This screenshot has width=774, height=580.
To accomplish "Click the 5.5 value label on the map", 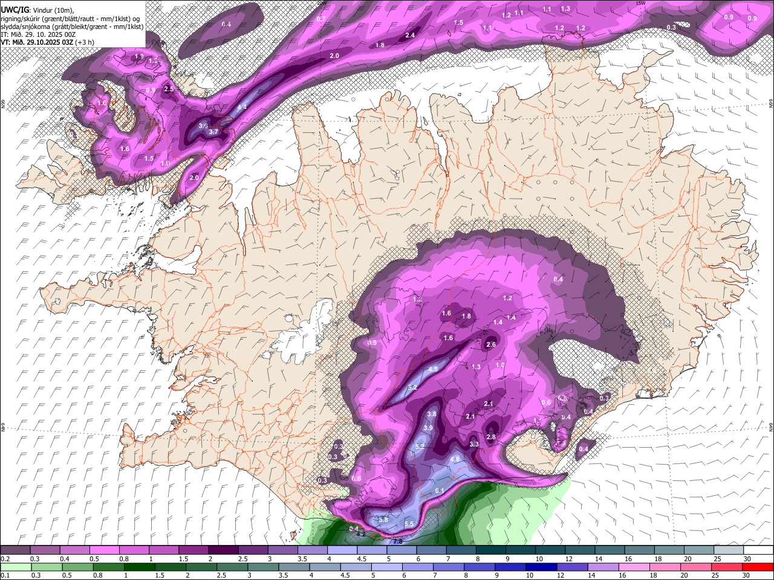I will (x=409, y=524).
